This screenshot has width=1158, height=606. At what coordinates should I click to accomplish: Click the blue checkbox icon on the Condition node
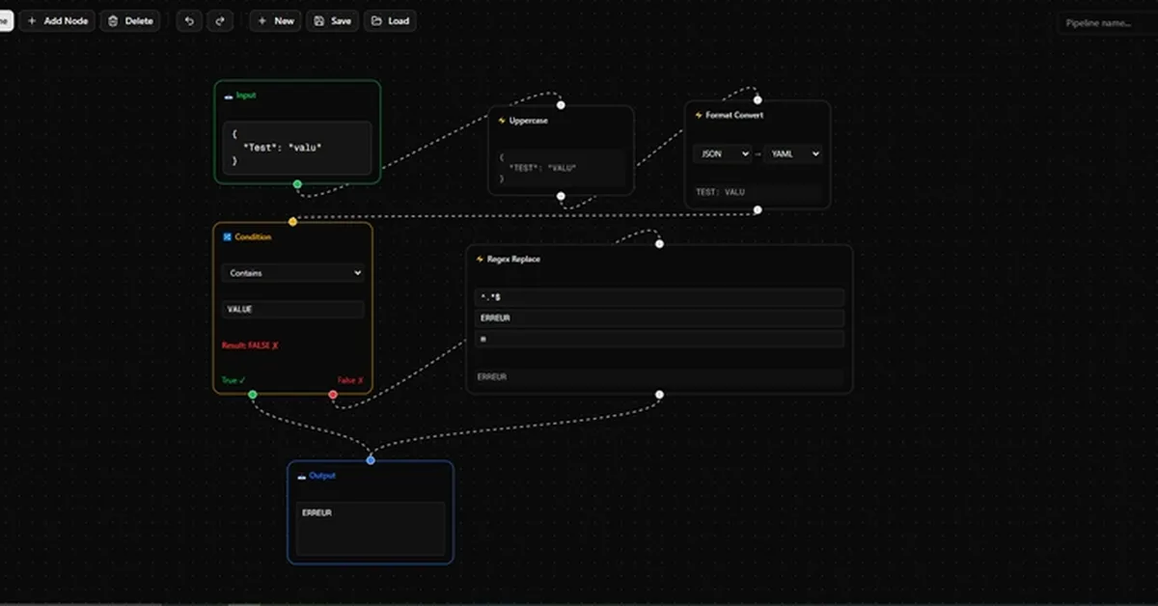pyautogui.click(x=226, y=236)
